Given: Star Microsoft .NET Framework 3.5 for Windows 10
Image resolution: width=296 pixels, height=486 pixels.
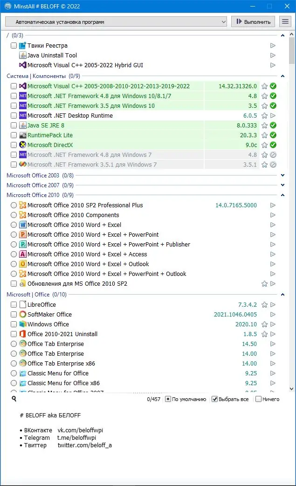Looking at the screenshot, I should coord(264,106).
